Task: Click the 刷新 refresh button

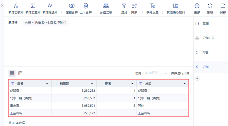Action: point(210,8)
